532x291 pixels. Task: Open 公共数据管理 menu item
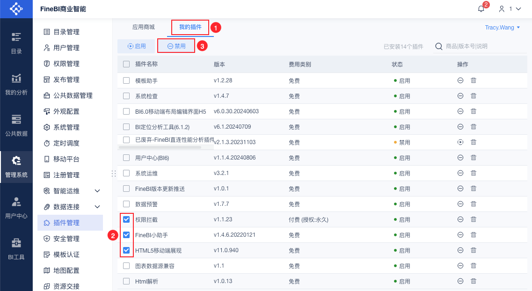coord(70,95)
